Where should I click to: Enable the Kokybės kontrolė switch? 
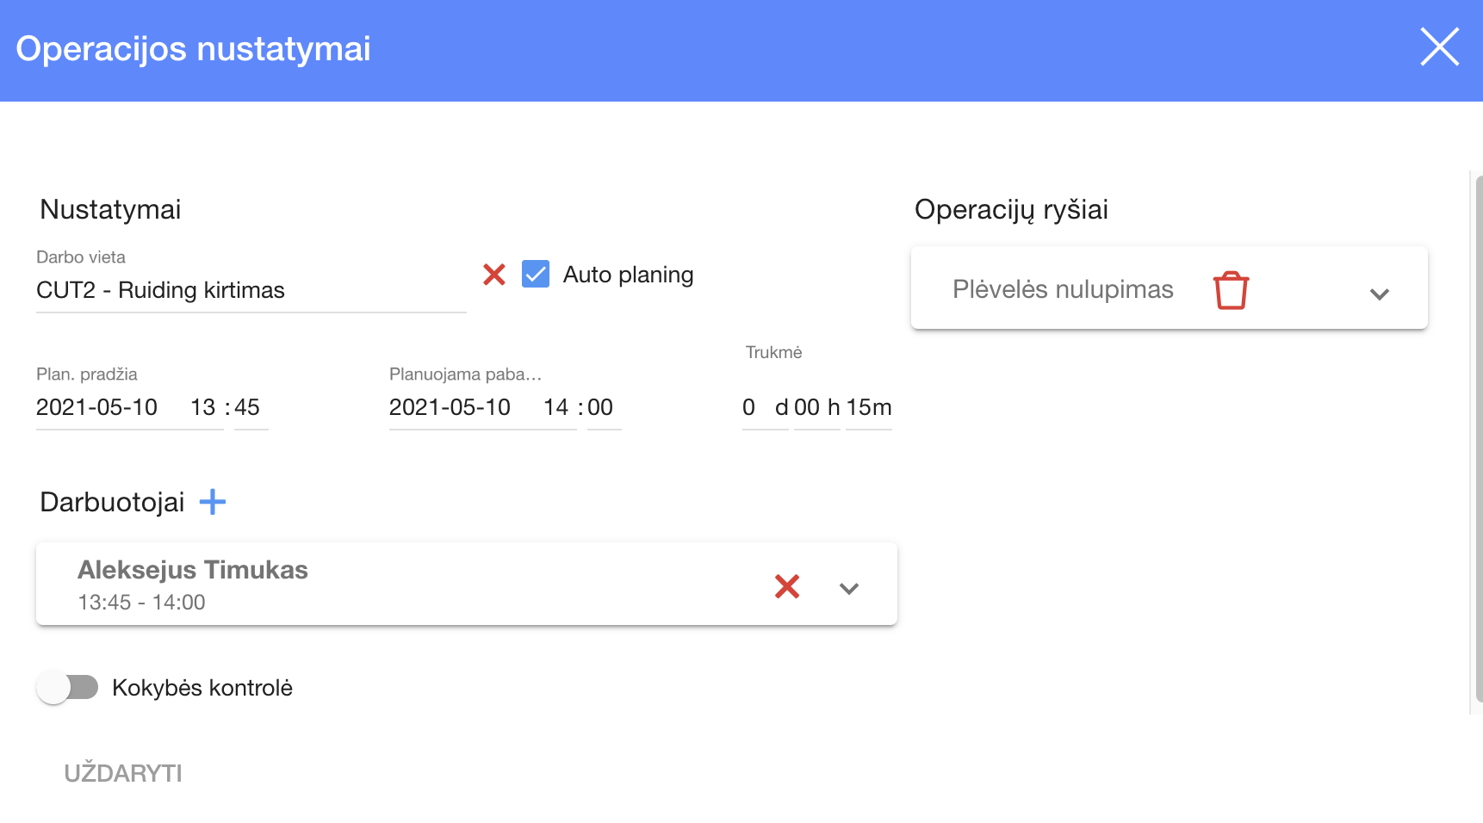(68, 688)
